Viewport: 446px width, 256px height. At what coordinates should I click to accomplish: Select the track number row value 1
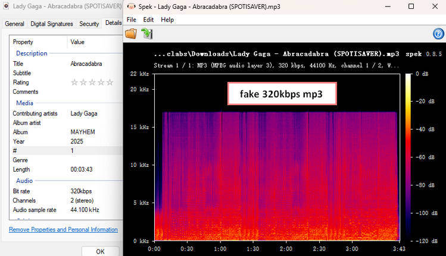[x=72, y=151]
